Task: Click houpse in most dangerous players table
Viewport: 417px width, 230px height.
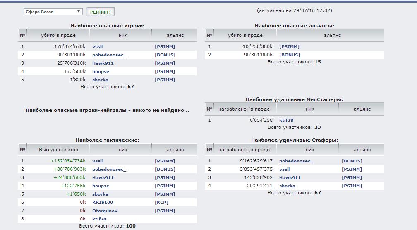Action: [x=101, y=72]
